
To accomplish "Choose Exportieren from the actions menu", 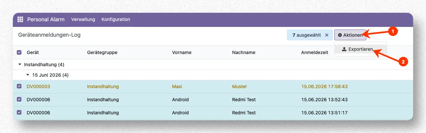I will pos(360,49).
